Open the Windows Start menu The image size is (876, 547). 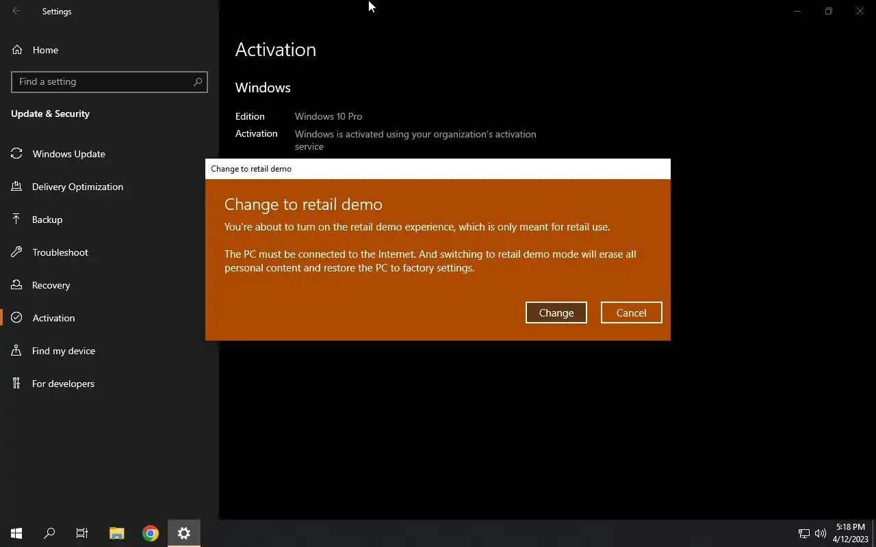[x=16, y=533]
